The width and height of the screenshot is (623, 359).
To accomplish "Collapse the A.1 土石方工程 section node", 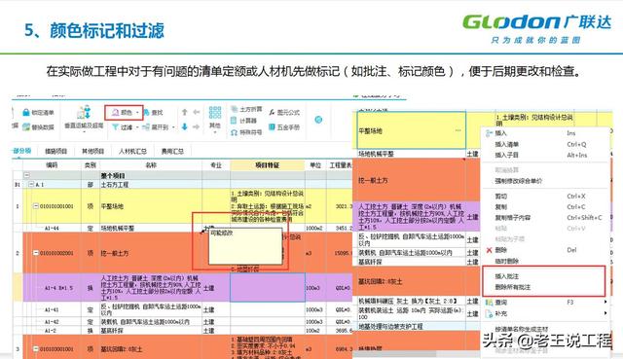I will point(31,184).
